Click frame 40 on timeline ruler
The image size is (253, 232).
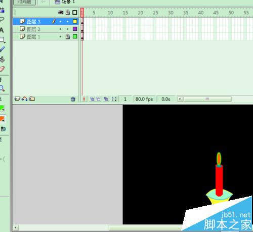(201, 13)
